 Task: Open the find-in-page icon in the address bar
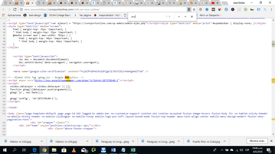(x=189, y=10)
